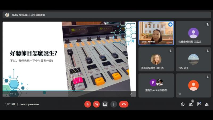
Task: Click your own tile labeled 你
Action: pos(193,85)
